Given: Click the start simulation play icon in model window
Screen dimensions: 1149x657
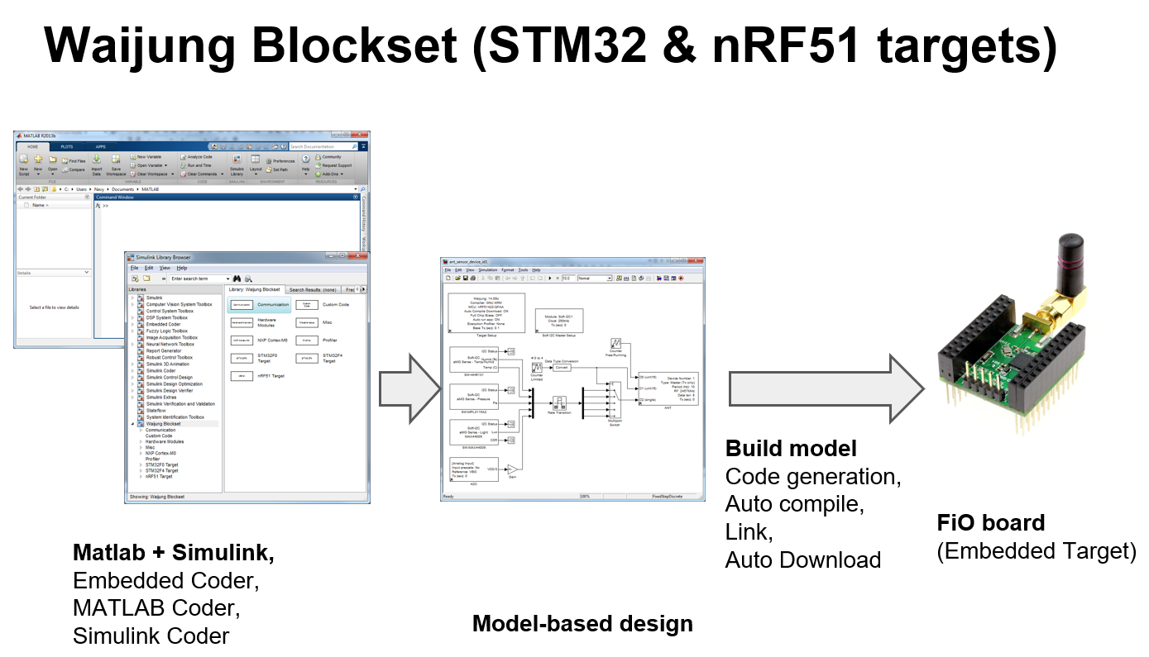Looking at the screenshot, I should tap(550, 279).
